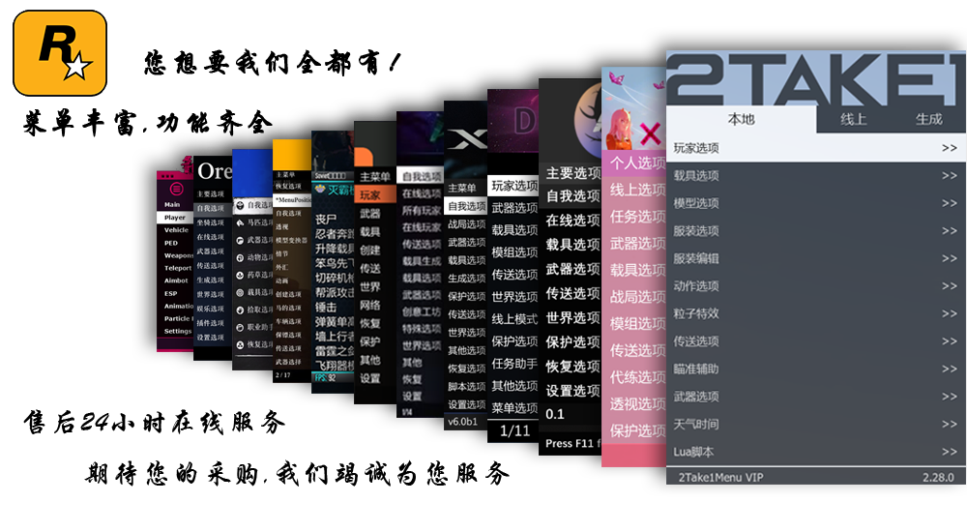Select 任务选项 in the pink menu

[x=634, y=217]
